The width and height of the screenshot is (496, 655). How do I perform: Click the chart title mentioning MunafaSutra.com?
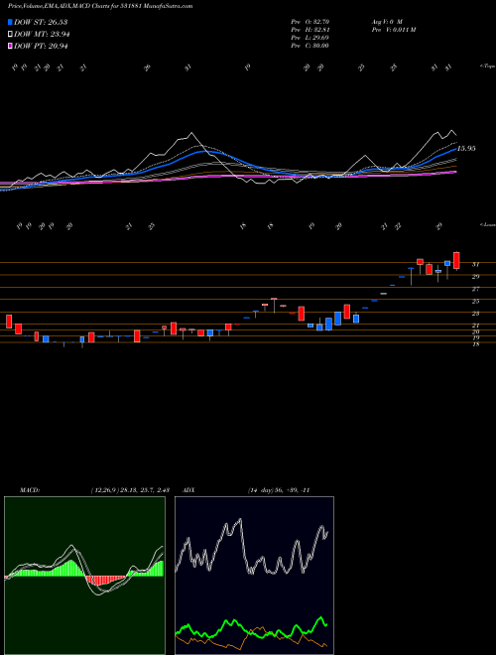coord(100,6)
